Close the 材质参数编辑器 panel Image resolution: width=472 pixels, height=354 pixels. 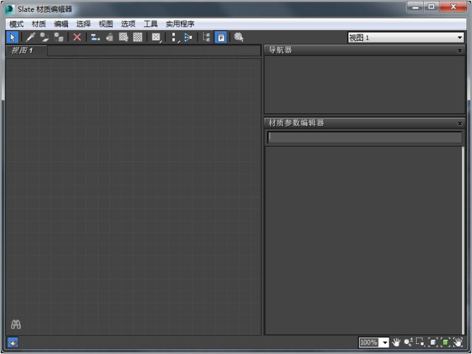(x=459, y=123)
